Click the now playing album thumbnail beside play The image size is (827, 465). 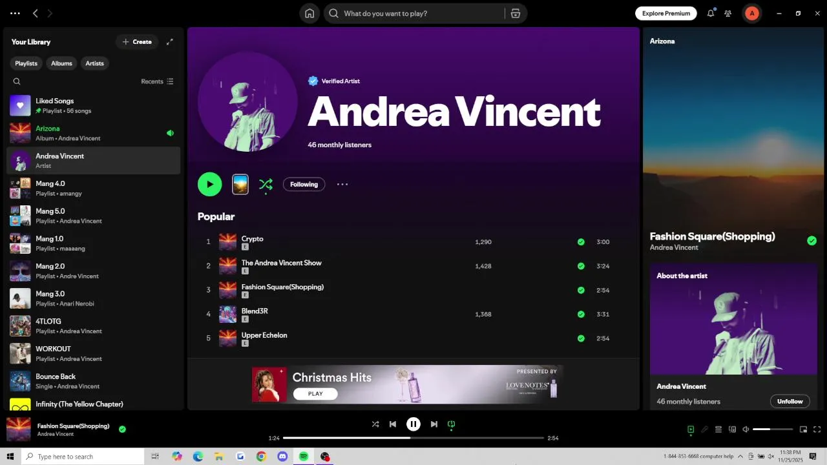pyautogui.click(x=240, y=184)
